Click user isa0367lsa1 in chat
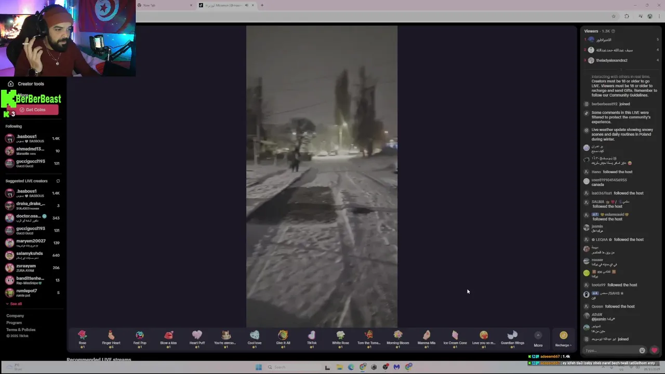Image resolution: width=665 pixels, height=374 pixels. pyautogui.click(x=602, y=193)
